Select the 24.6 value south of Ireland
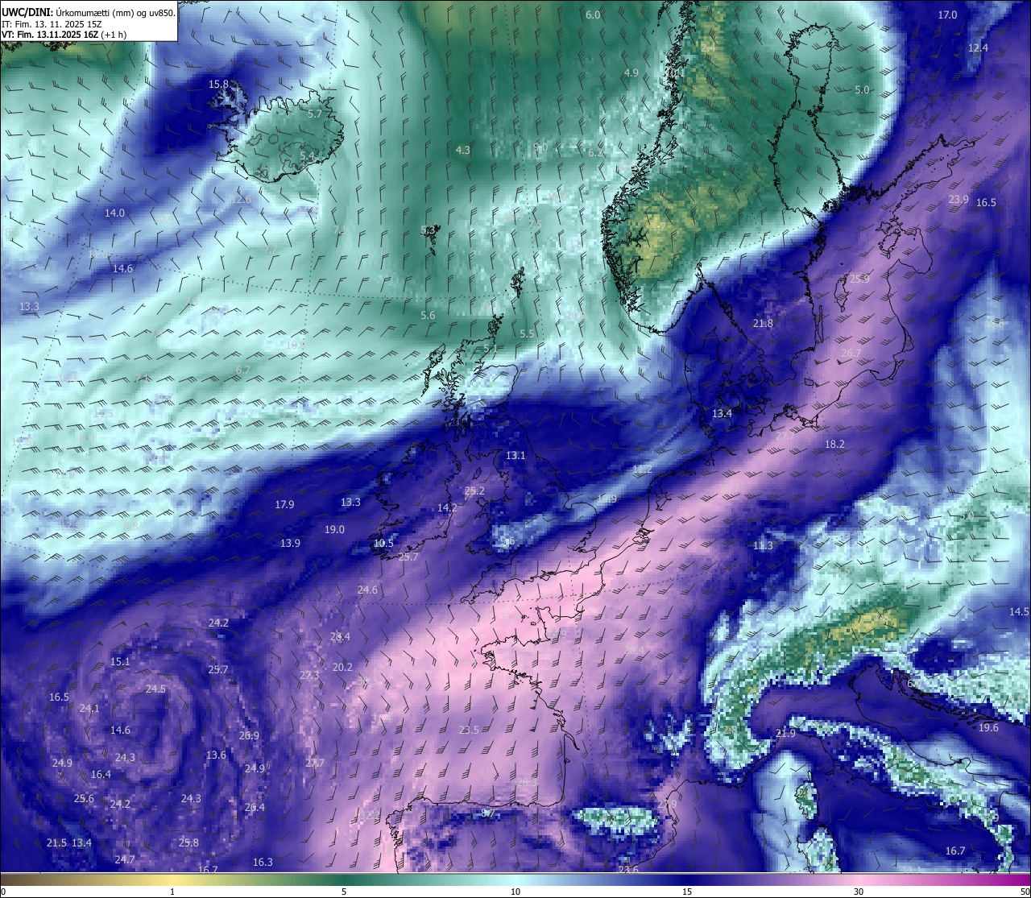 pos(367,590)
